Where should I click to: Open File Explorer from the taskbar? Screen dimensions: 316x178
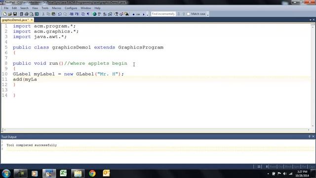(x=78, y=174)
